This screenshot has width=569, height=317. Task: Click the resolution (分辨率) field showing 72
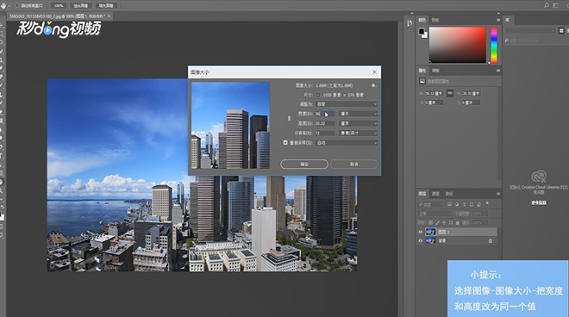click(325, 134)
